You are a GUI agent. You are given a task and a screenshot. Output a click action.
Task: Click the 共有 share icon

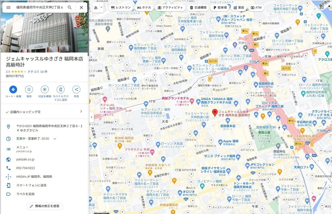point(76,89)
